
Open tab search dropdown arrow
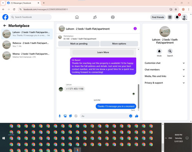[x=3, y=3]
